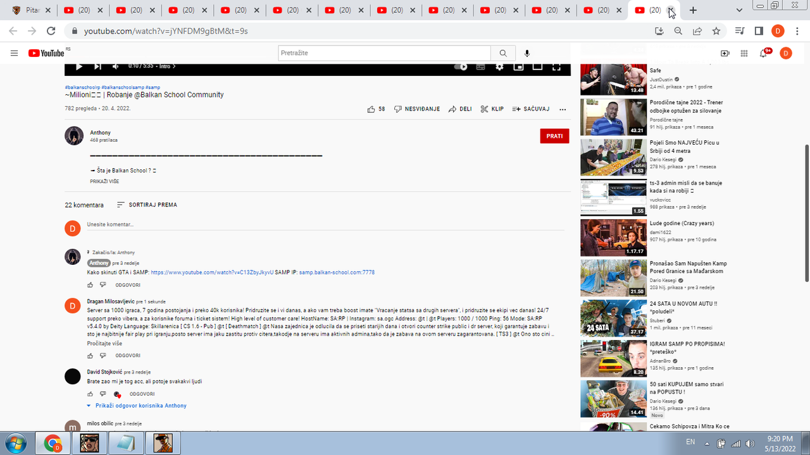Screen dimensions: 810x455
Task: Go to the YouTube home logo
Action: [x=46, y=53]
